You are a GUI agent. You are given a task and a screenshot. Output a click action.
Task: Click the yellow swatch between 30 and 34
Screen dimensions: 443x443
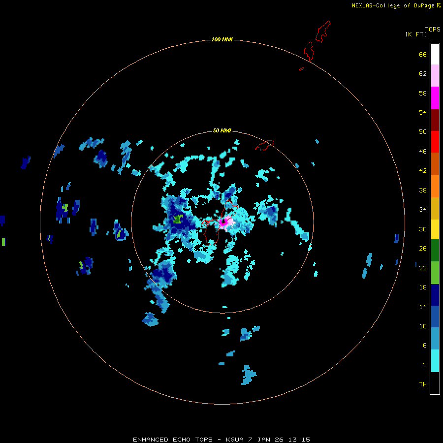(x=435, y=229)
